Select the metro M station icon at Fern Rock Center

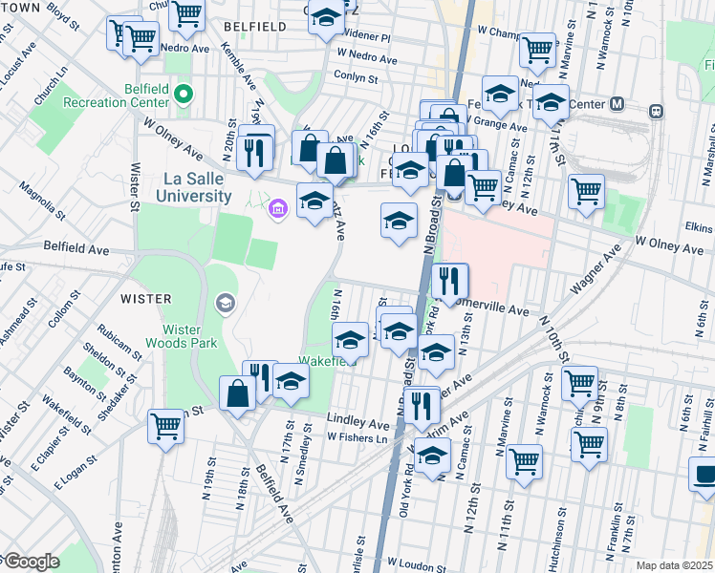pyautogui.click(x=617, y=104)
